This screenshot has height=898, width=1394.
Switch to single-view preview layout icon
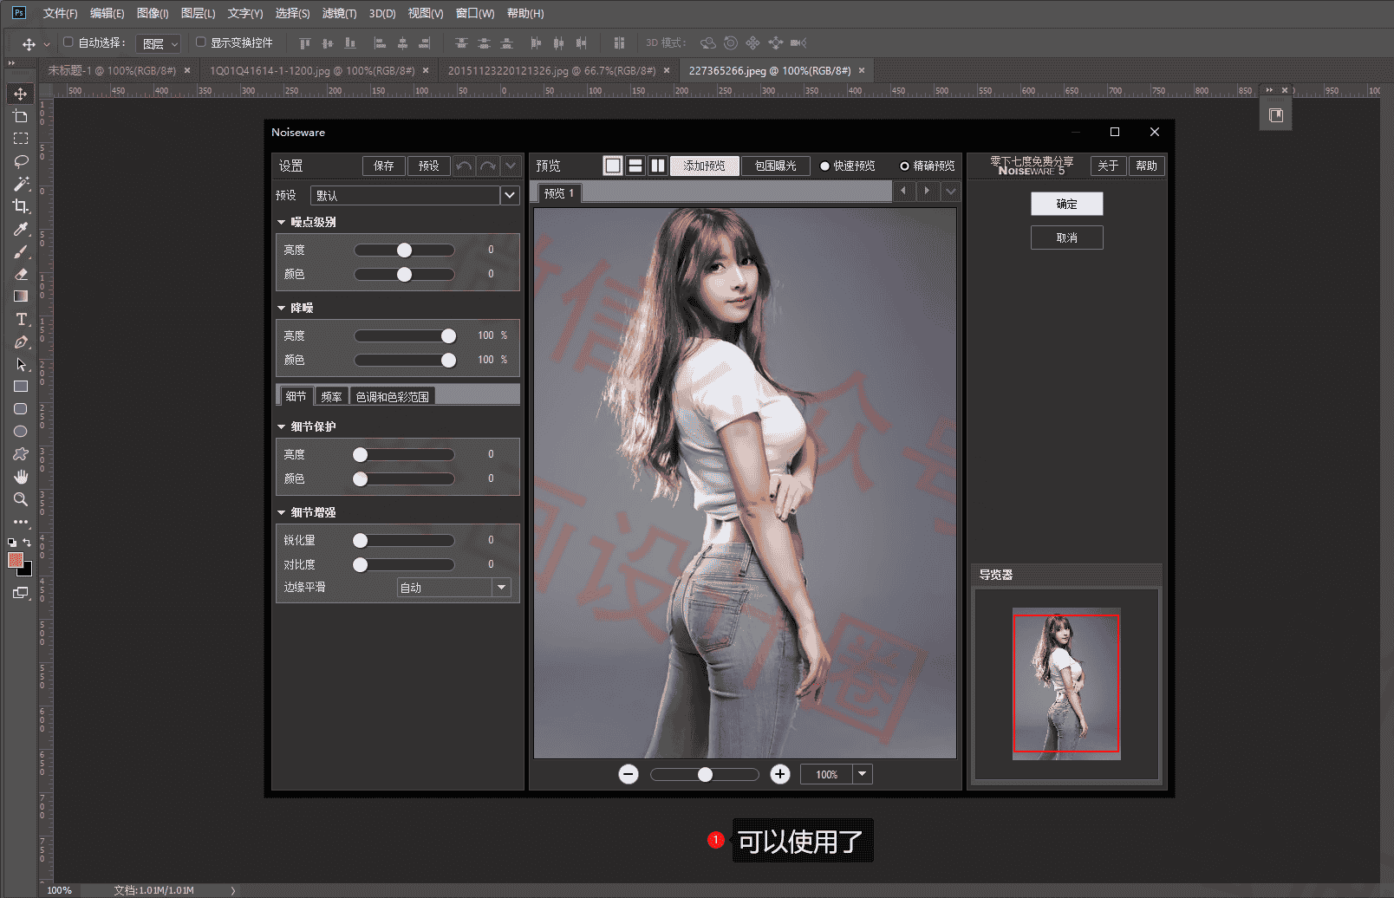[x=613, y=166]
